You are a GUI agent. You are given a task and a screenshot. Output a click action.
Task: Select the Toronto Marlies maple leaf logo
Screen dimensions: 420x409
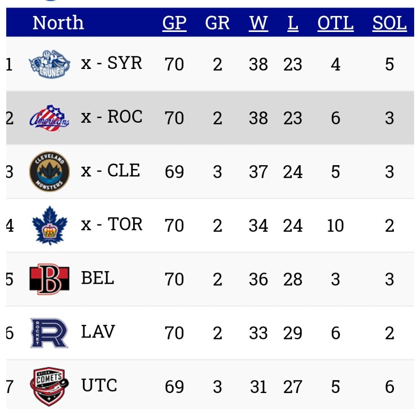[x=50, y=225]
